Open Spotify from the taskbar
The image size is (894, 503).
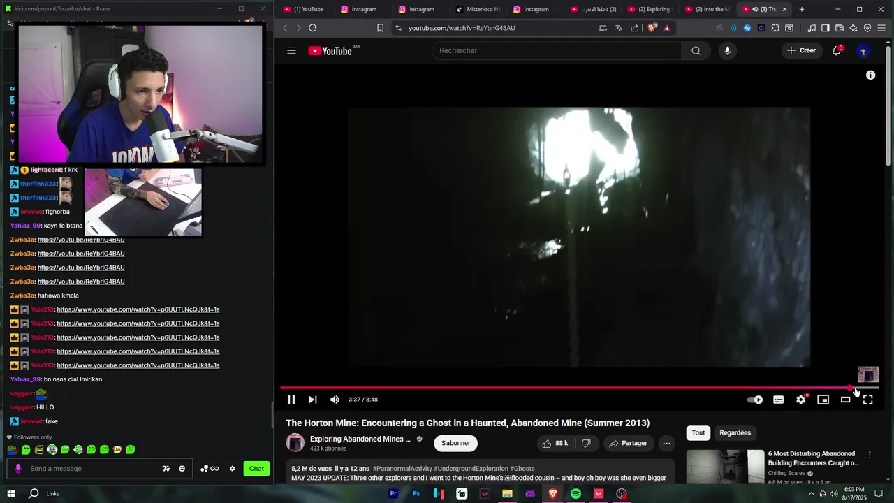coord(576,493)
